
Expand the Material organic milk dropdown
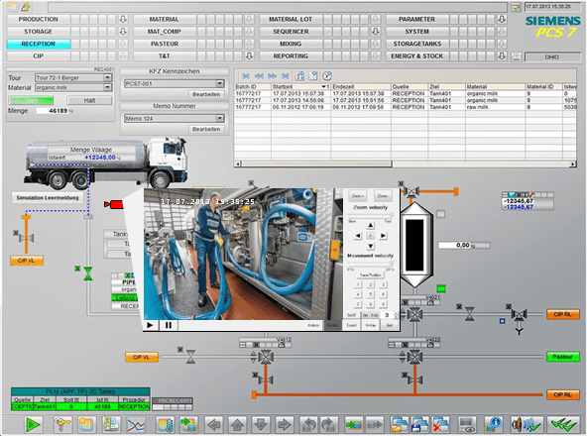pyautogui.click(x=107, y=87)
